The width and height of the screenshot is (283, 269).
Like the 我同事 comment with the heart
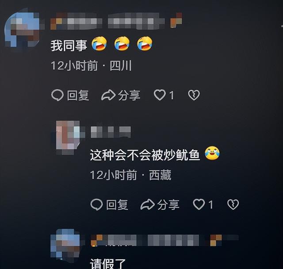tap(160, 95)
